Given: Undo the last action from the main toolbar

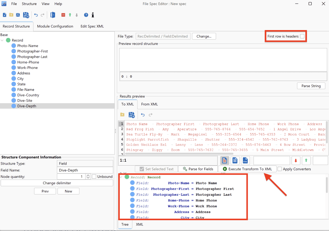Looking at the screenshot, I should 36,15.
